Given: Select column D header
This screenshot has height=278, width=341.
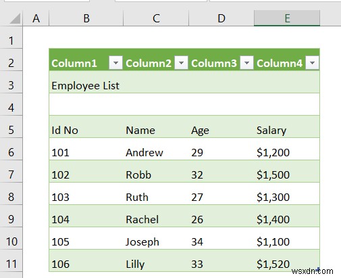Looking at the screenshot, I should click(x=221, y=18).
